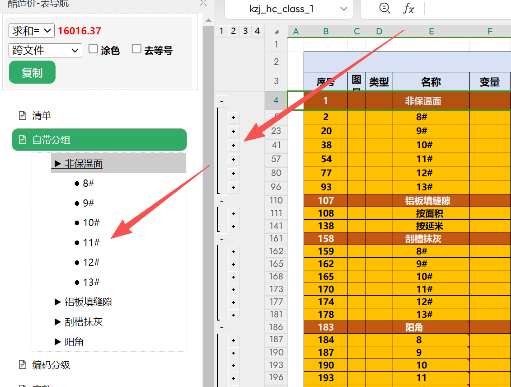Expand the grouped rows at row 23

coord(234,132)
